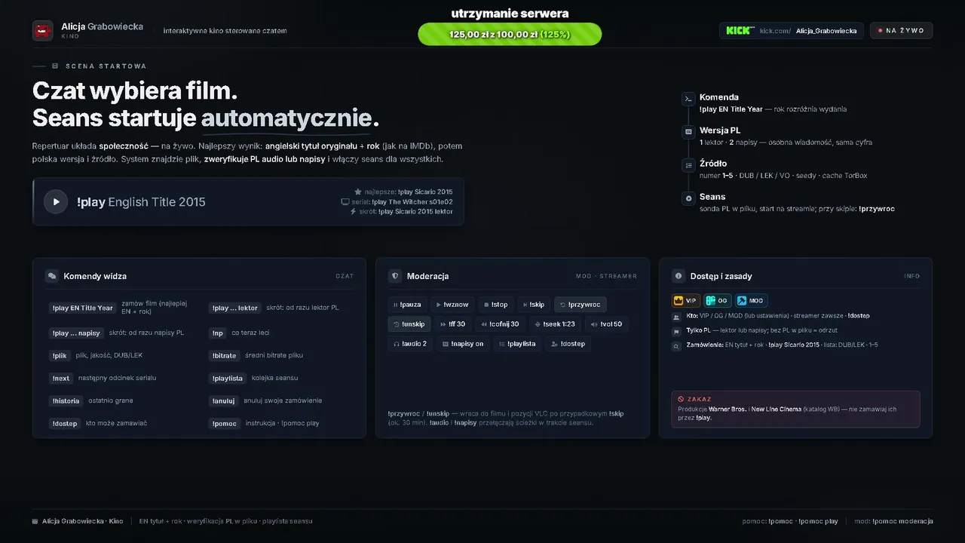Click the !stop chip
Image resolution: width=965 pixels, height=543 pixels.
495,305
